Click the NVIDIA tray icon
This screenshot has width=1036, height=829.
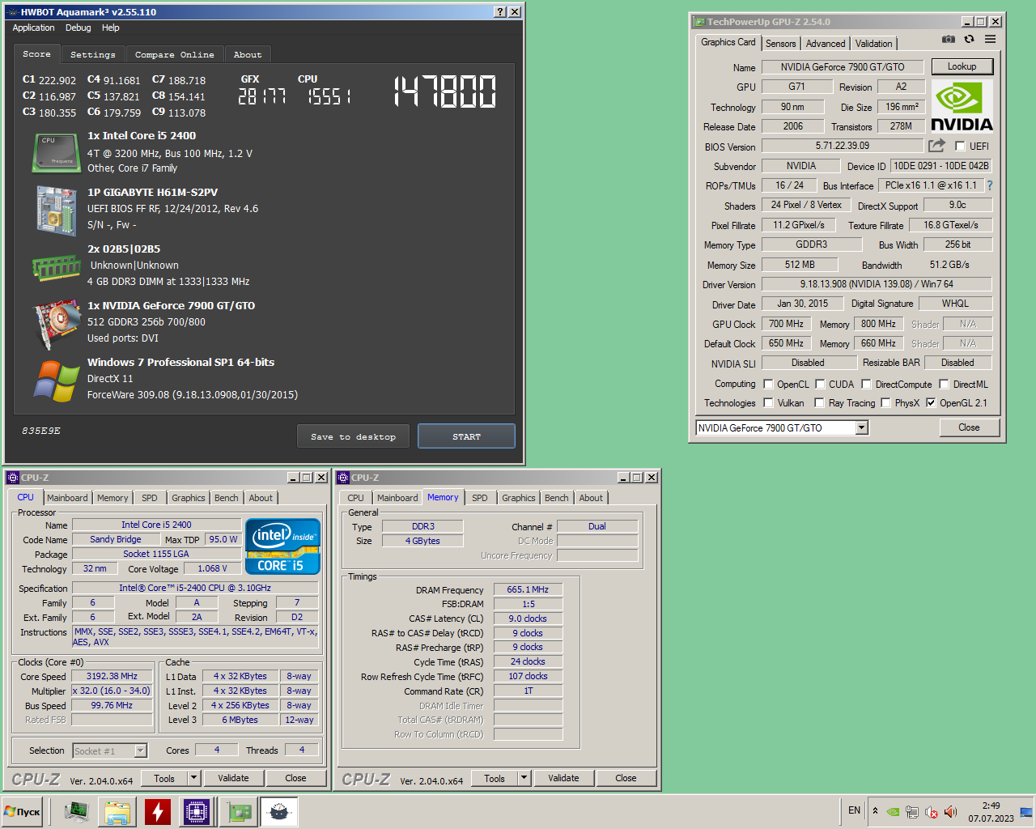893,811
